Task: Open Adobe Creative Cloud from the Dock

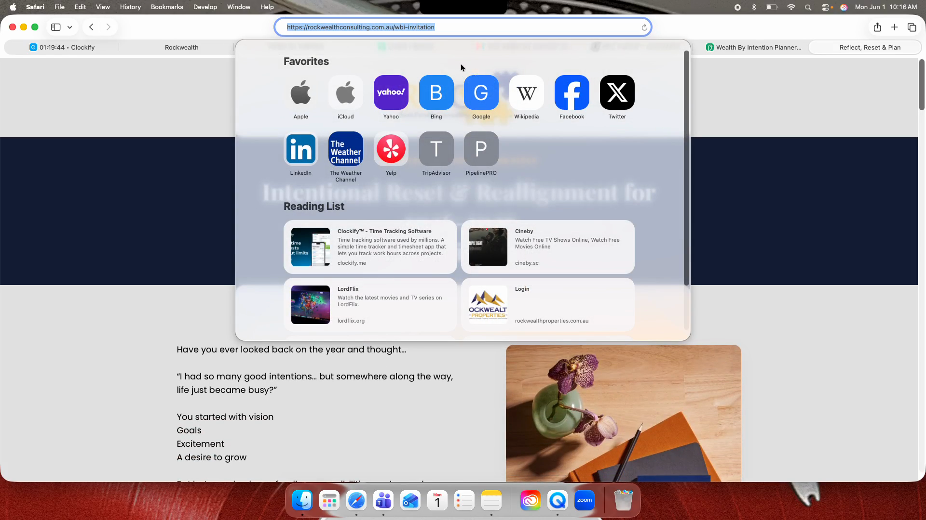Action: [x=531, y=501]
